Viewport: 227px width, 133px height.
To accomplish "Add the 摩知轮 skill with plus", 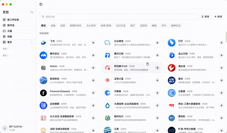I will (x=221, y=118).
